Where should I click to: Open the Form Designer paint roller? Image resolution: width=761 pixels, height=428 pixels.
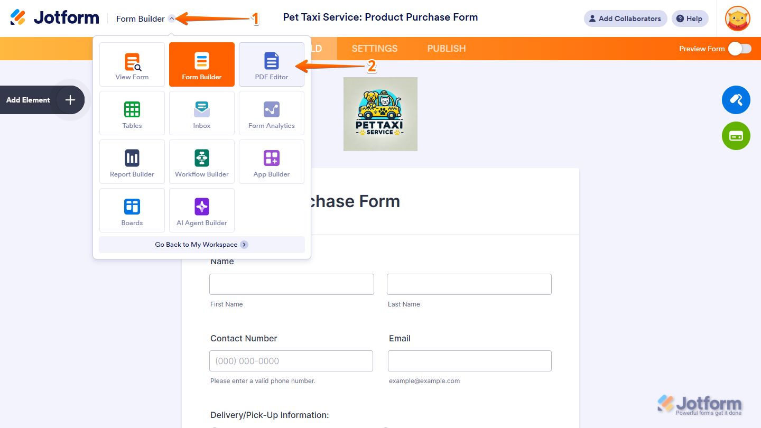(x=736, y=100)
